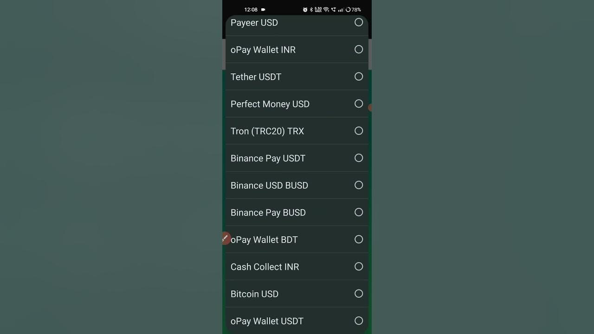Screen dimensions: 594x334
Task: Tap the Cash Collect INR text
Action: [x=265, y=267]
